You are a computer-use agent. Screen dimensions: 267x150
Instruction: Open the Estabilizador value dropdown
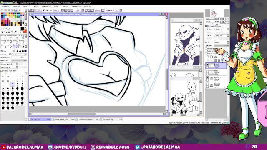[121, 10]
